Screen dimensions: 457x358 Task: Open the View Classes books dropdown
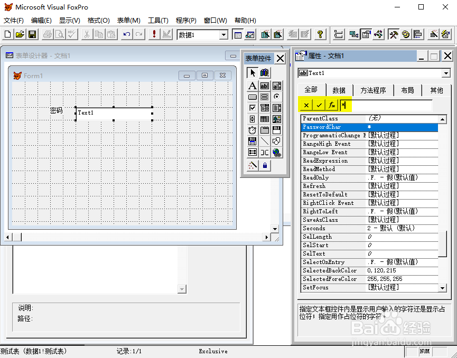click(265, 73)
